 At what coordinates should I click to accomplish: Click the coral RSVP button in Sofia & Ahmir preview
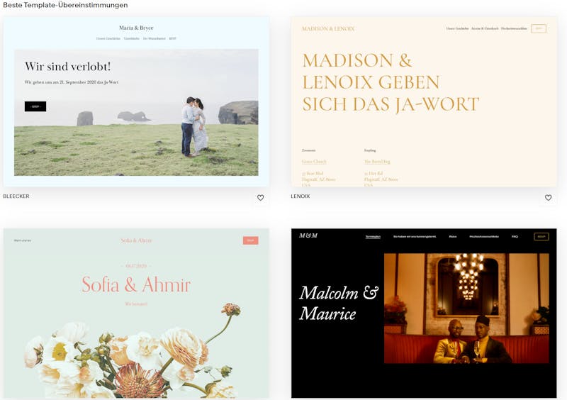click(x=251, y=240)
